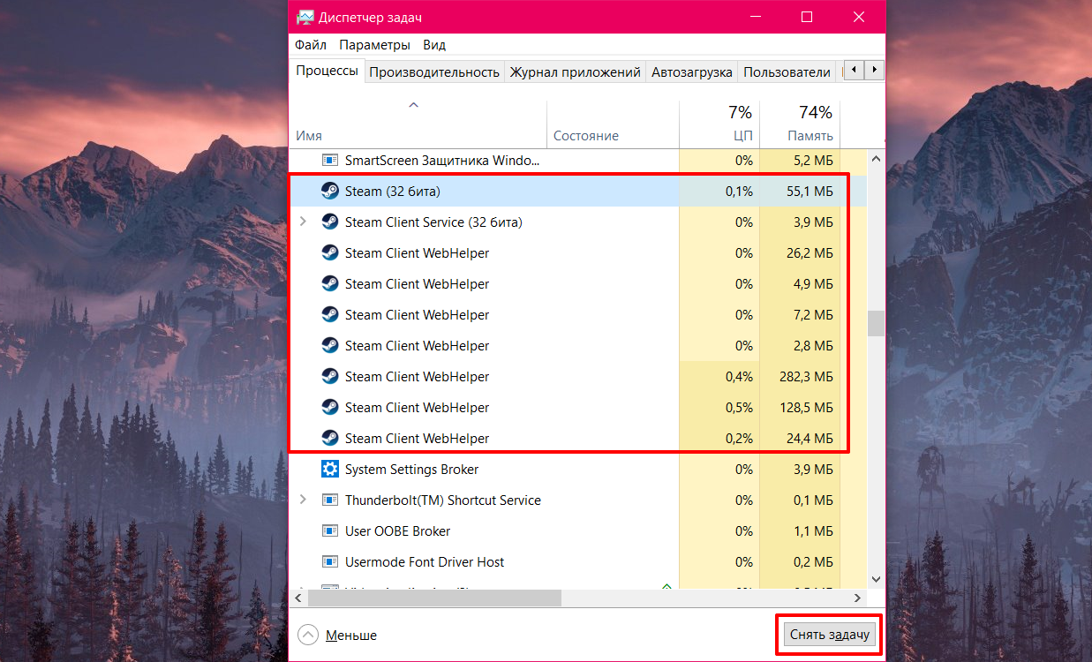Screen dimensions: 1092x662
Task: Click the System Settings Broker gear icon
Action: tap(330, 470)
